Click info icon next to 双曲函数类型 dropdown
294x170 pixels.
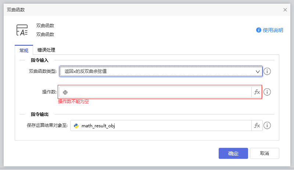[x=268, y=71]
